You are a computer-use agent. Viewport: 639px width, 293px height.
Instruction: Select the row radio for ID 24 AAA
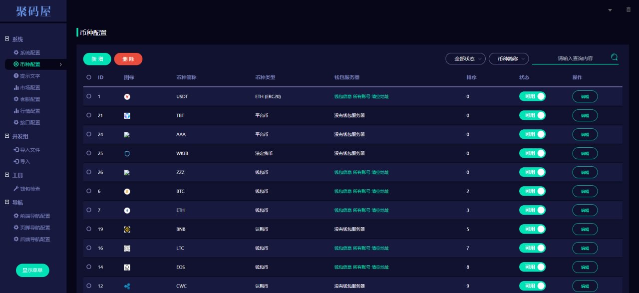pos(89,134)
